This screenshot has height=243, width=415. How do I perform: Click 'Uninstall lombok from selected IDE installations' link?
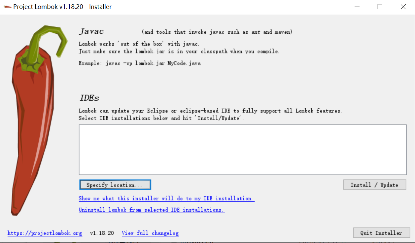152,210
